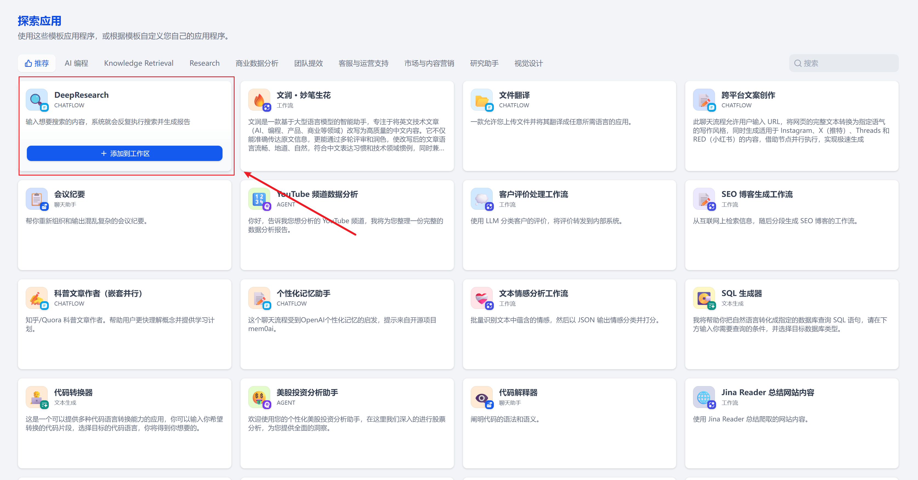Click the clipboard icon for 会议纪要
Image resolution: width=918 pixels, height=480 pixels.
[36, 198]
